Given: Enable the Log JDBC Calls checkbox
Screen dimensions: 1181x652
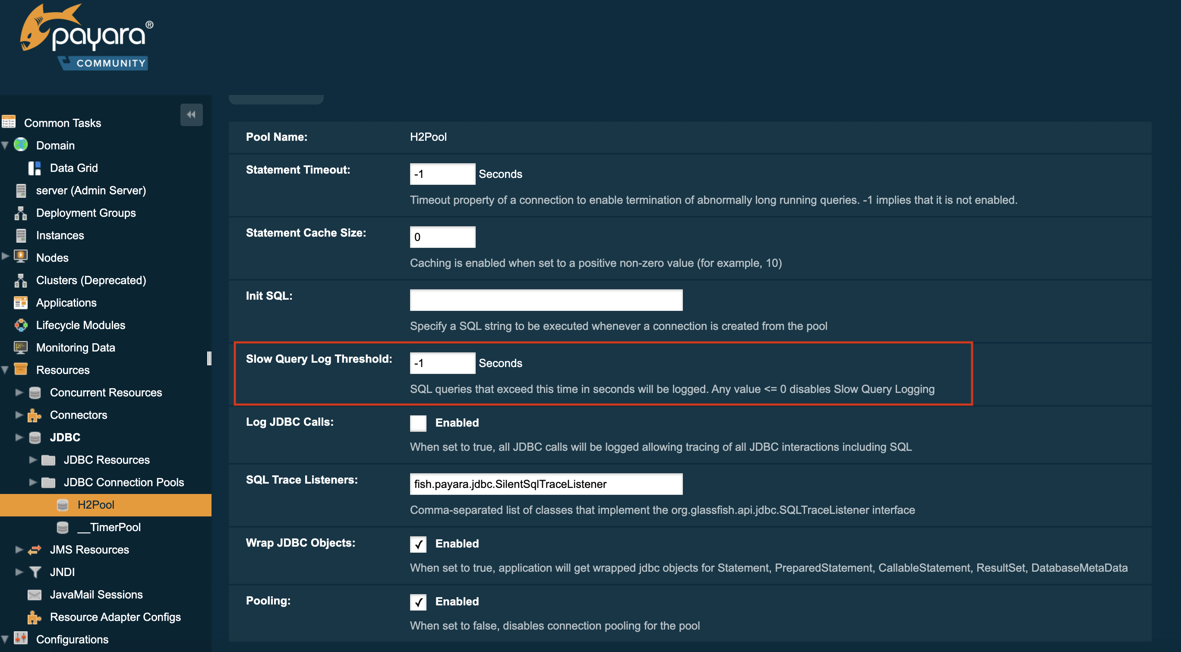Looking at the screenshot, I should (418, 423).
